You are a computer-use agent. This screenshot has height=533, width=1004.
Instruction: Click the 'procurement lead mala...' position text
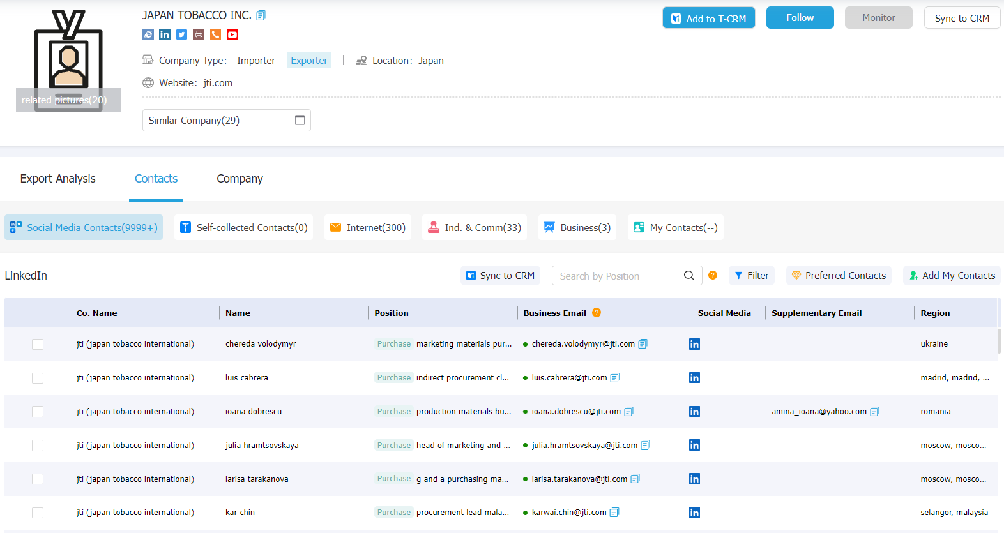click(462, 512)
